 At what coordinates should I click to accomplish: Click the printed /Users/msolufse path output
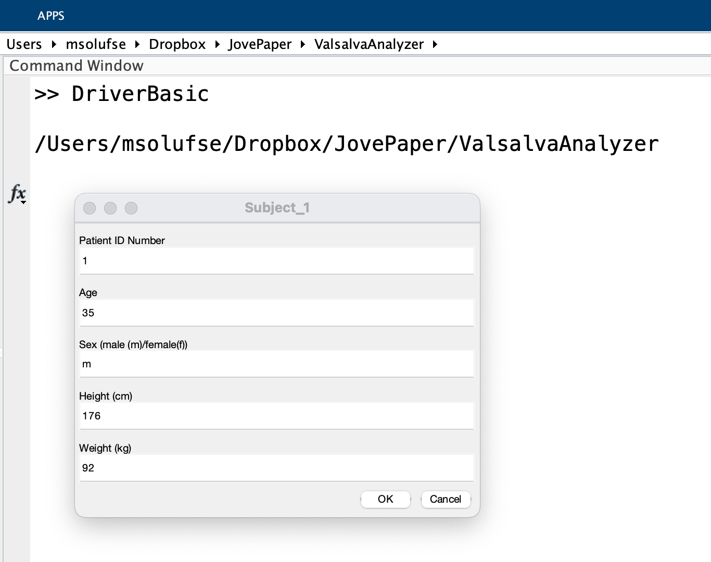[x=347, y=144]
